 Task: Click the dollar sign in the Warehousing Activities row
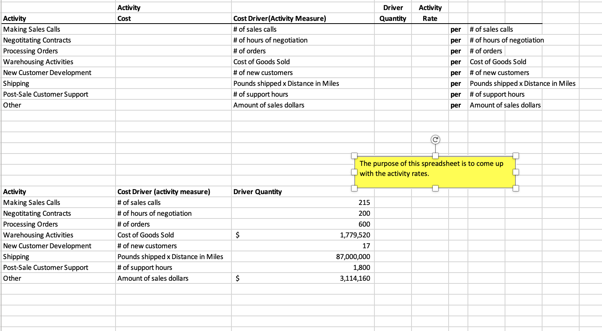(238, 235)
